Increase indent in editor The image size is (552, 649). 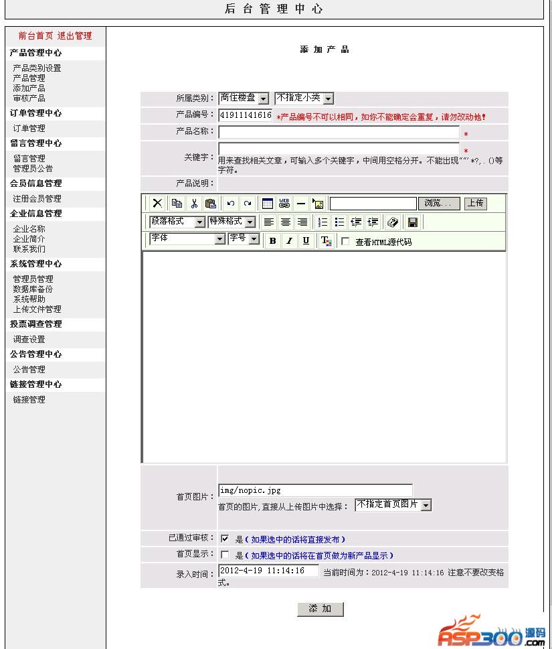point(373,222)
